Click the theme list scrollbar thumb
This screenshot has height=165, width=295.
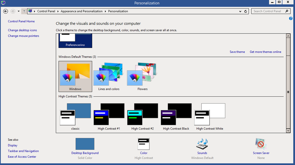coord(288,92)
